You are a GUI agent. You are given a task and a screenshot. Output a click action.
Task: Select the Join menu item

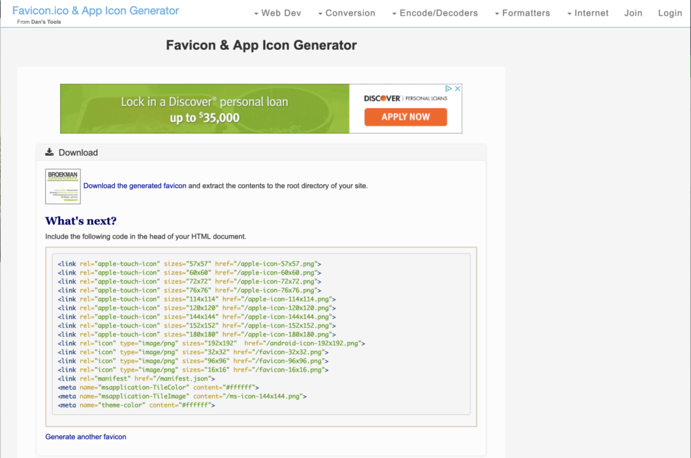pyautogui.click(x=633, y=12)
